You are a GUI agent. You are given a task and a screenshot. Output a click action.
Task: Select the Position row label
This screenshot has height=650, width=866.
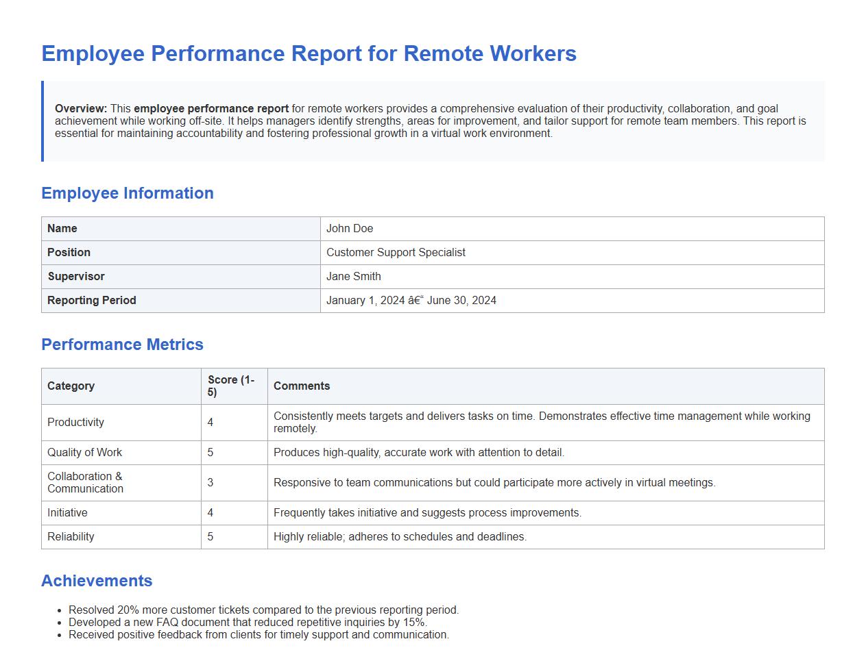[x=69, y=252]
